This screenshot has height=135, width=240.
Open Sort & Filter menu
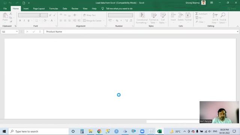(215, 18)
